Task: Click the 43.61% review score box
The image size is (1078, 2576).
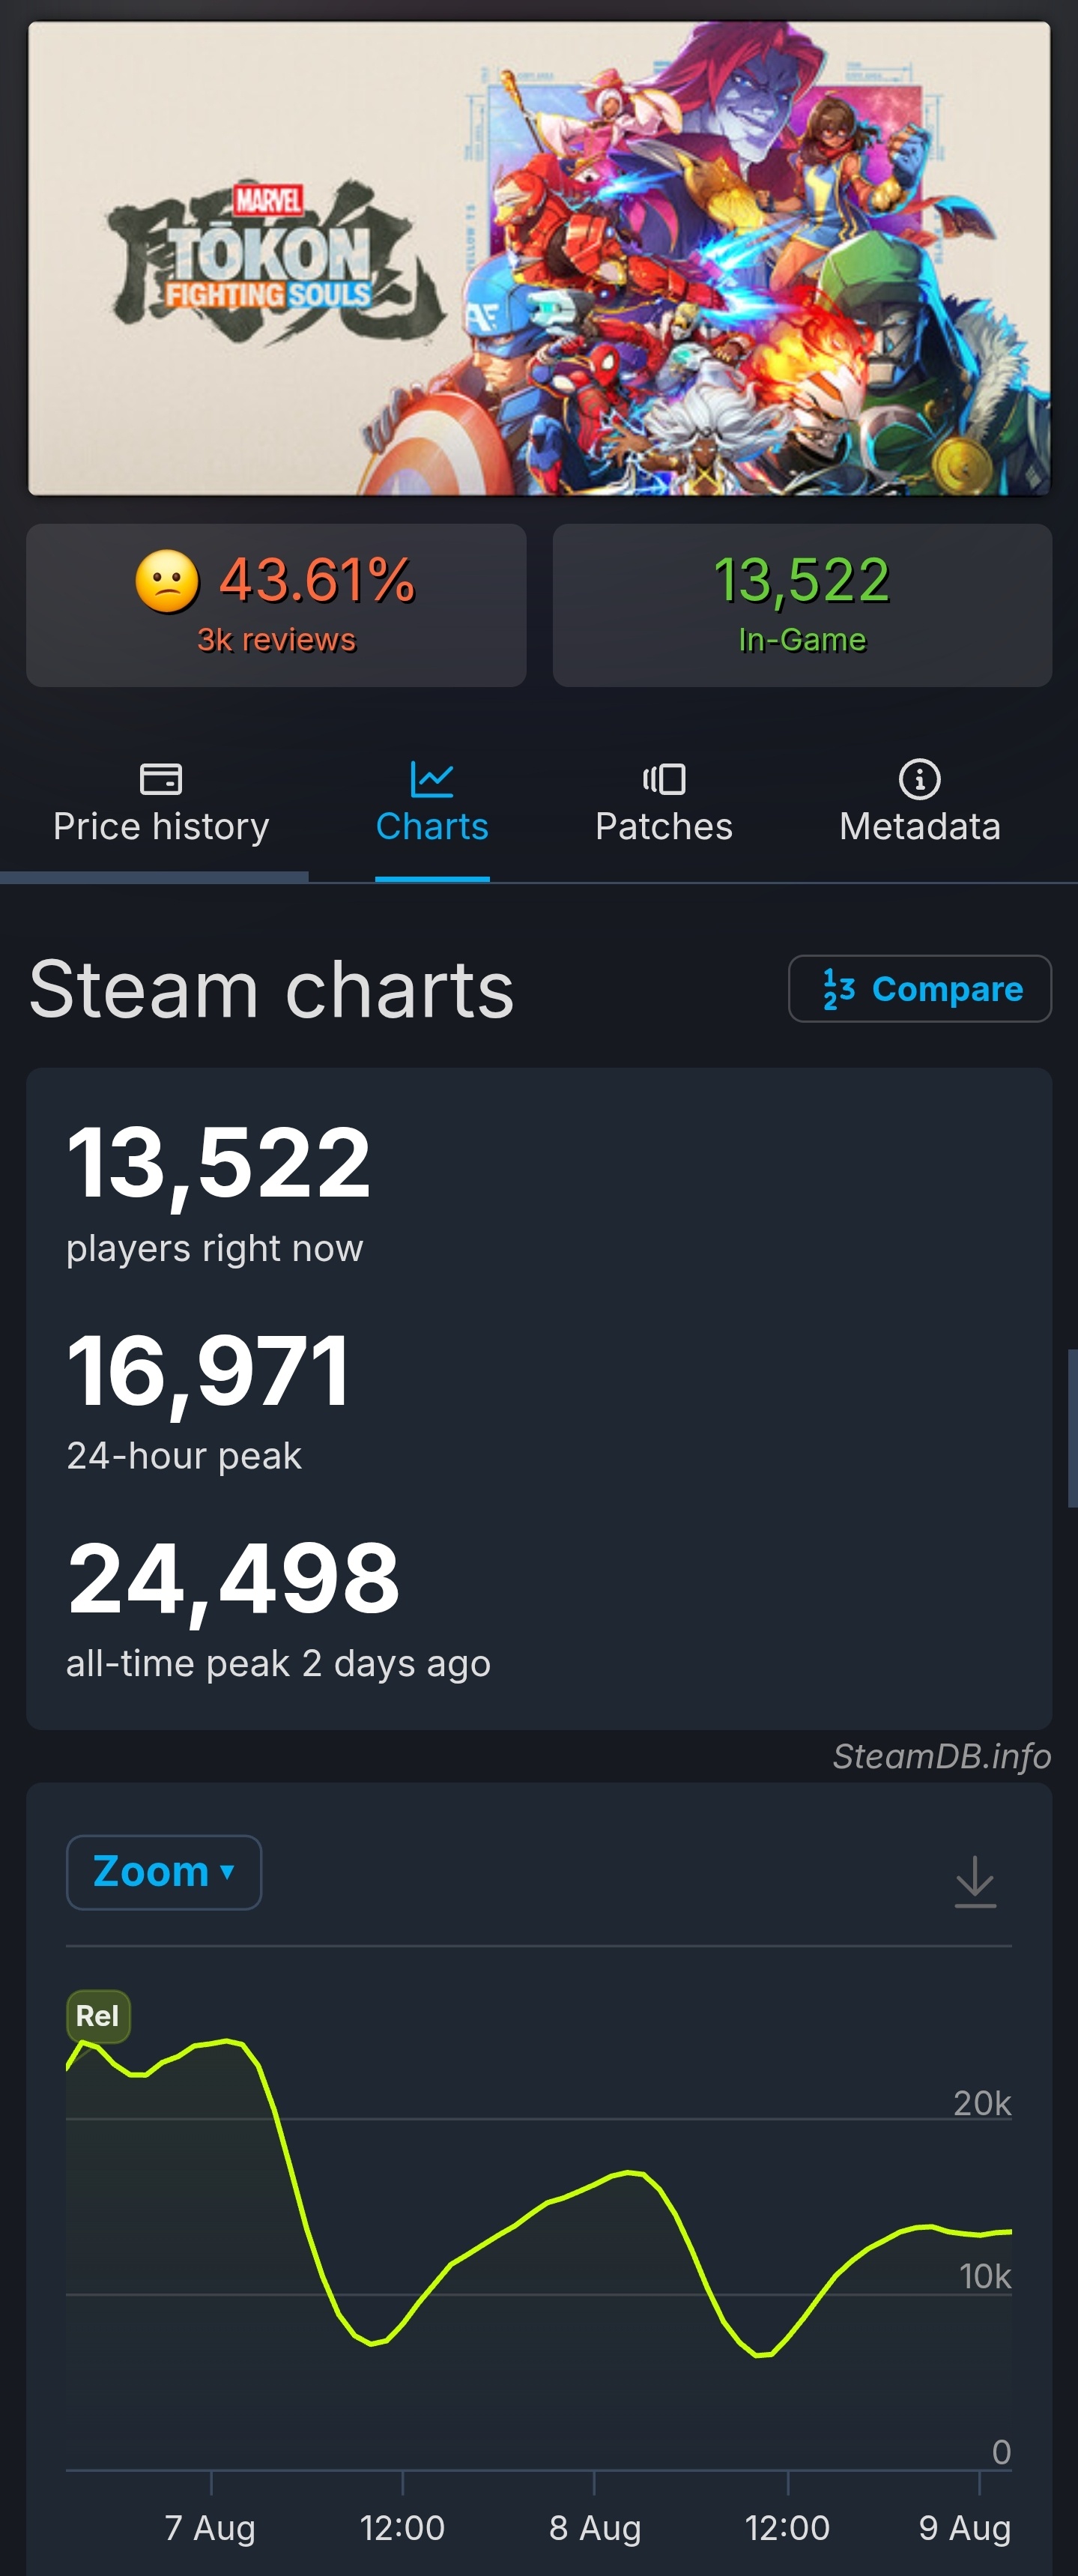Action: (276, 605)
